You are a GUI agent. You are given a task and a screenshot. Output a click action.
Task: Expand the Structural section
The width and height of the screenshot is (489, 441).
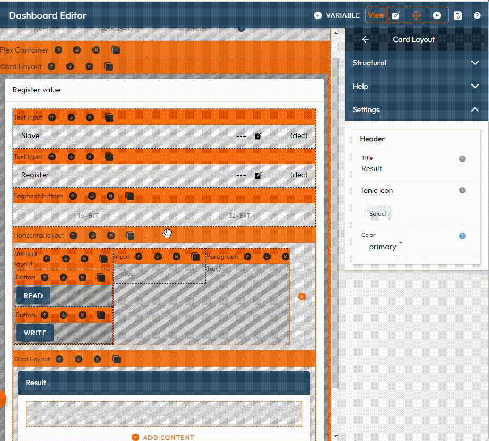click(416, 63)
